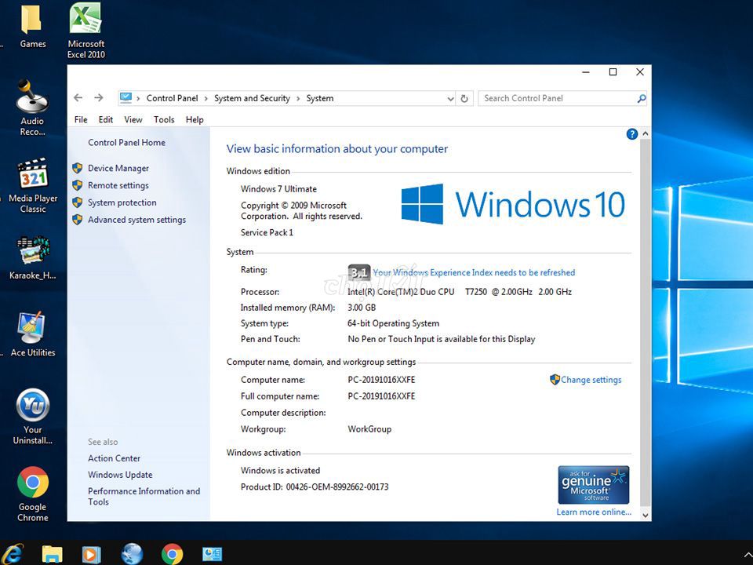Click Windows Experience Index refresh link
The image size is (753, 565).
pos(474,272)
